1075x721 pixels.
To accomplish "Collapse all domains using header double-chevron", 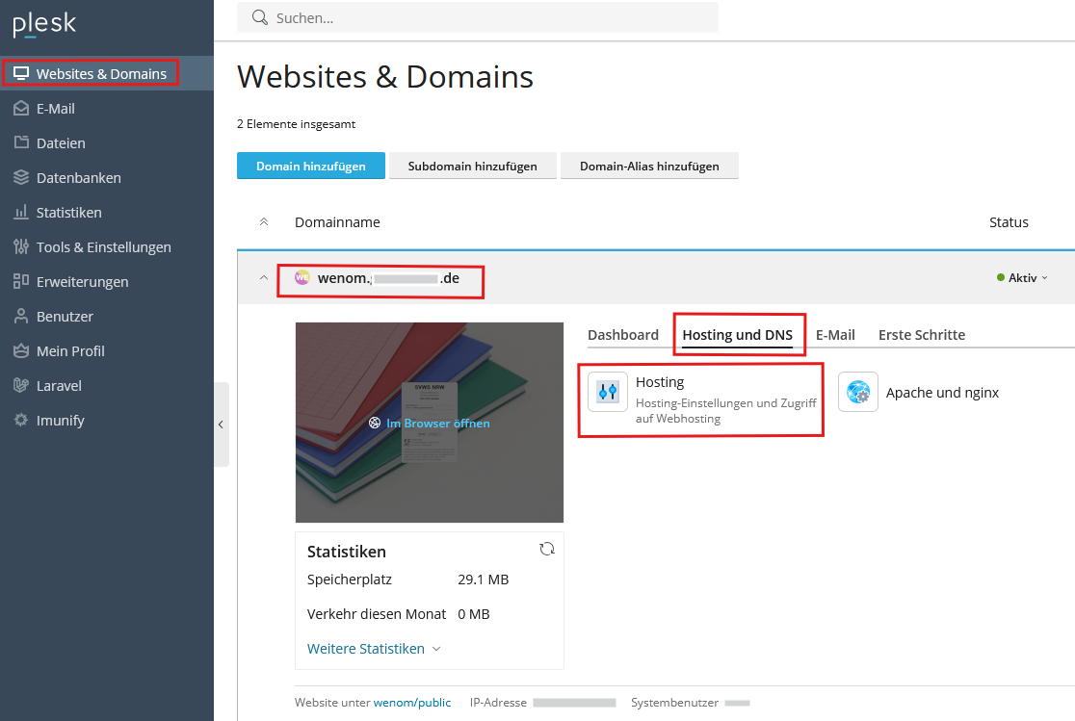I will pos(263,222).
